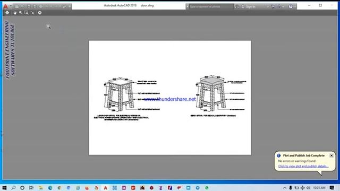The width and height of the screenshot is (340, 191).
Task: Show hidden system tray icons
Action: coord(285,188)
